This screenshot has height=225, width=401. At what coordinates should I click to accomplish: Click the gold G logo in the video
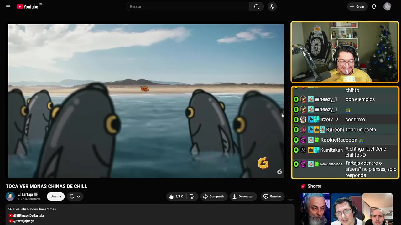[263, 163]
